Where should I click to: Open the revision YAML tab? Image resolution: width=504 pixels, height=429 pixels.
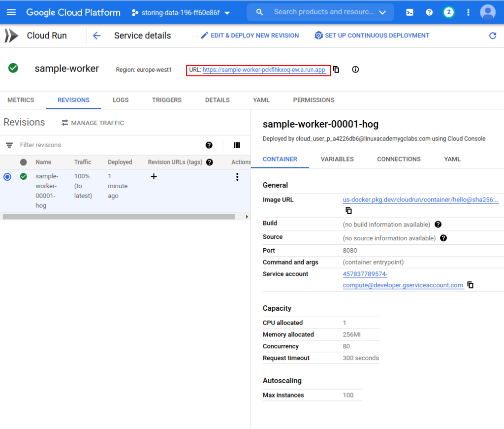(452, 159)
